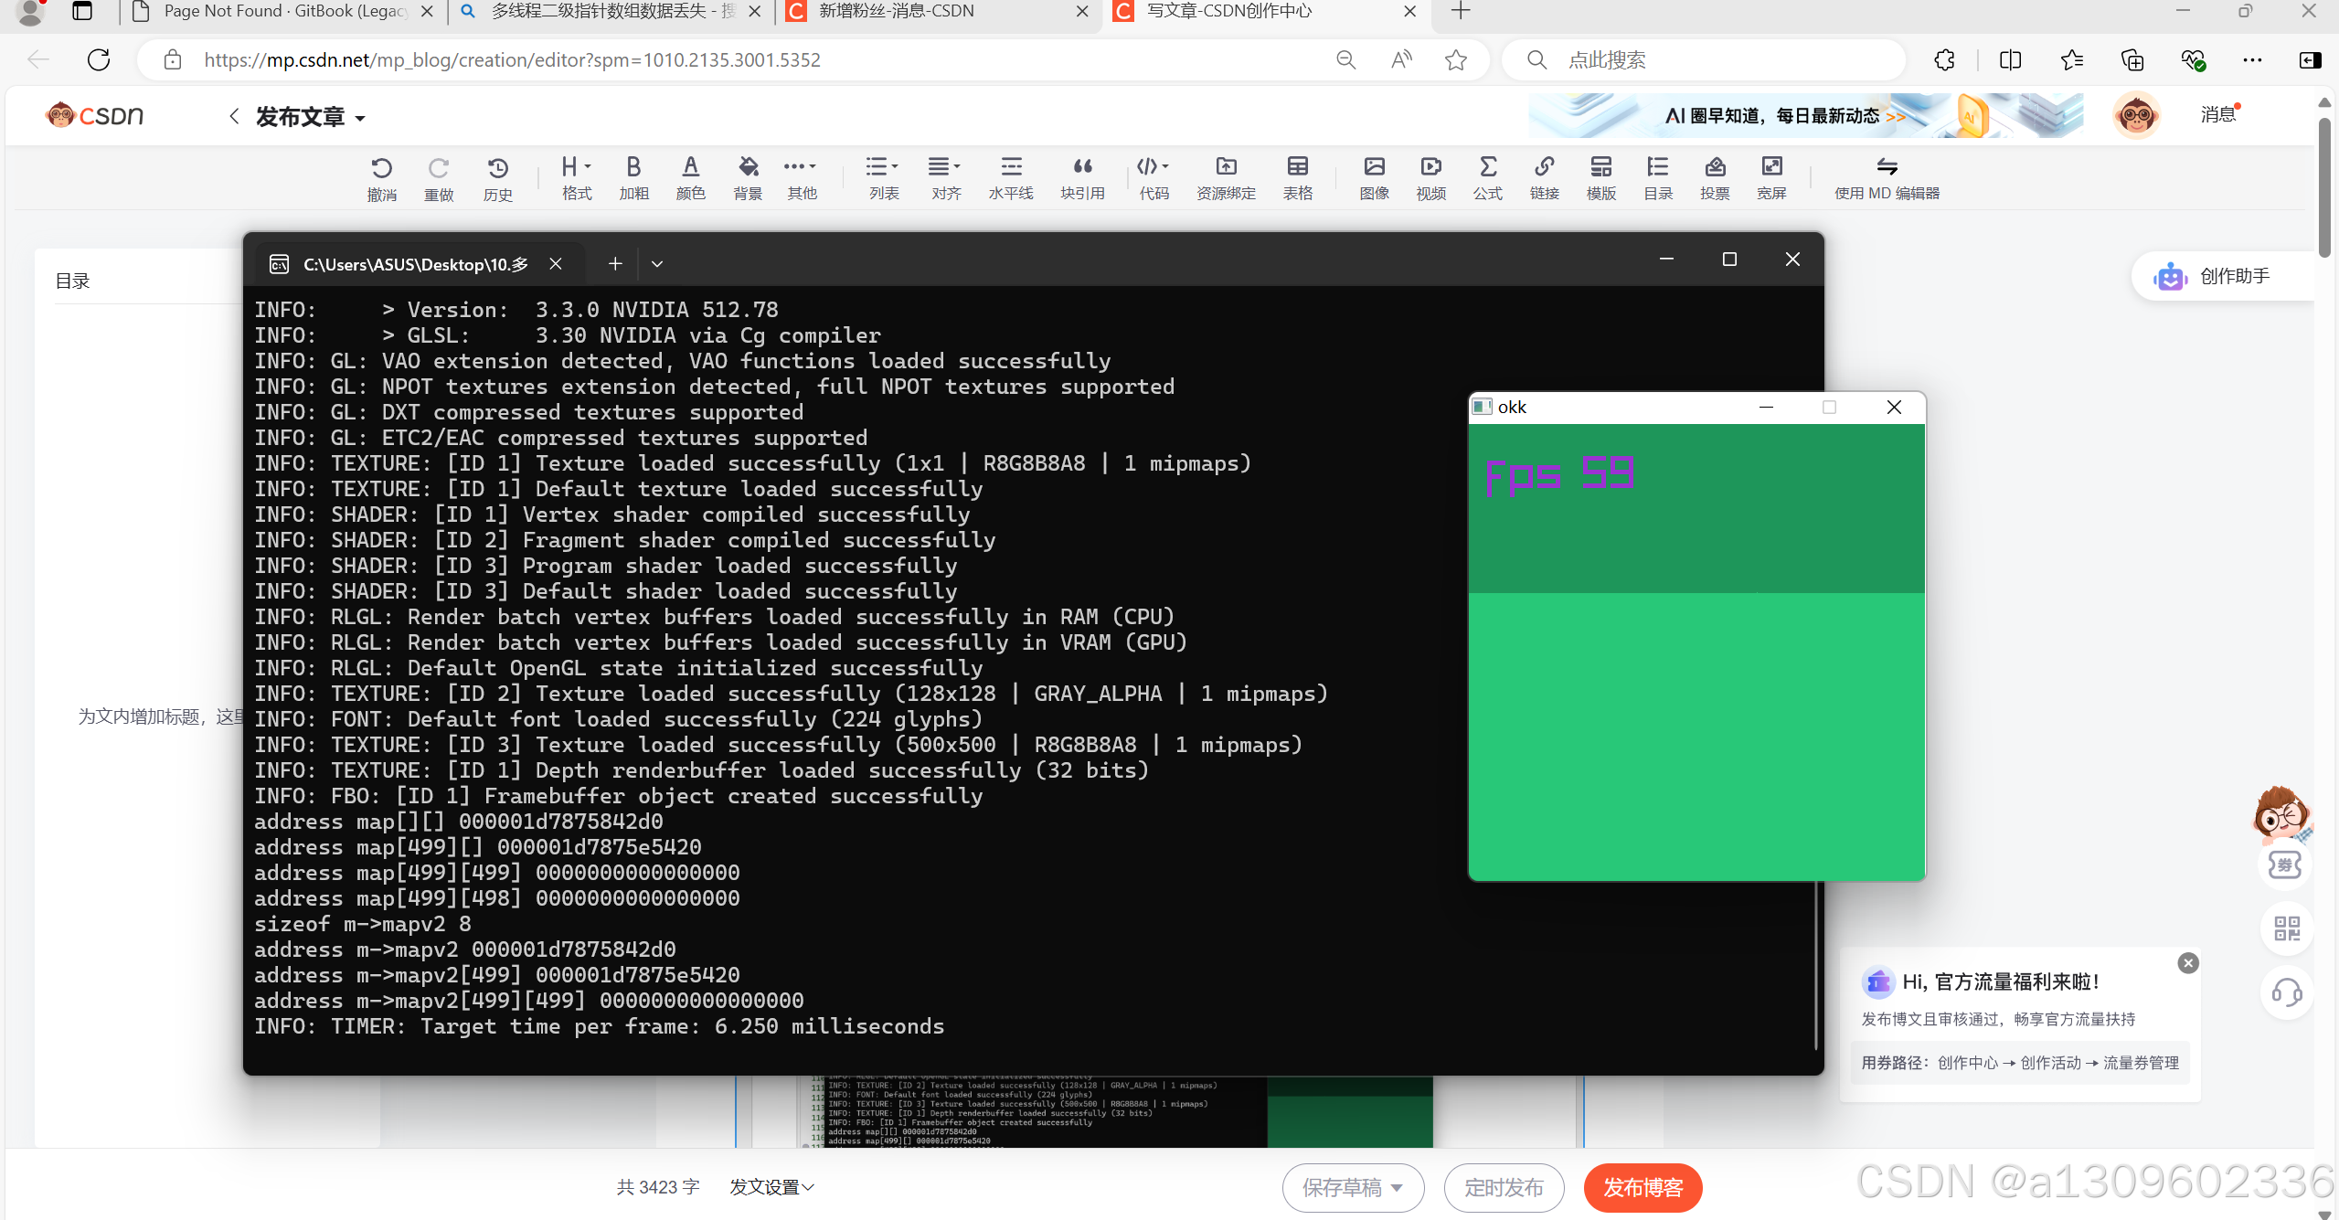
Task: Click the 发布博客 publish button
Action: coord(1643,1187)
